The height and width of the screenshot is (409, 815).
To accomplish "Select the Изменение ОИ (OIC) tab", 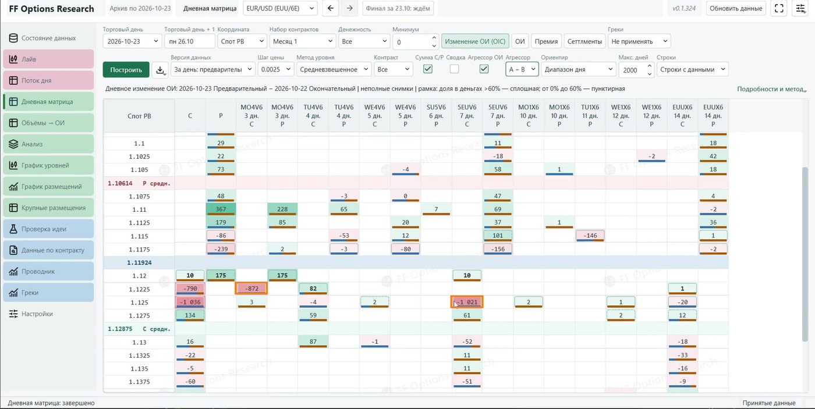I will (476, 41).
